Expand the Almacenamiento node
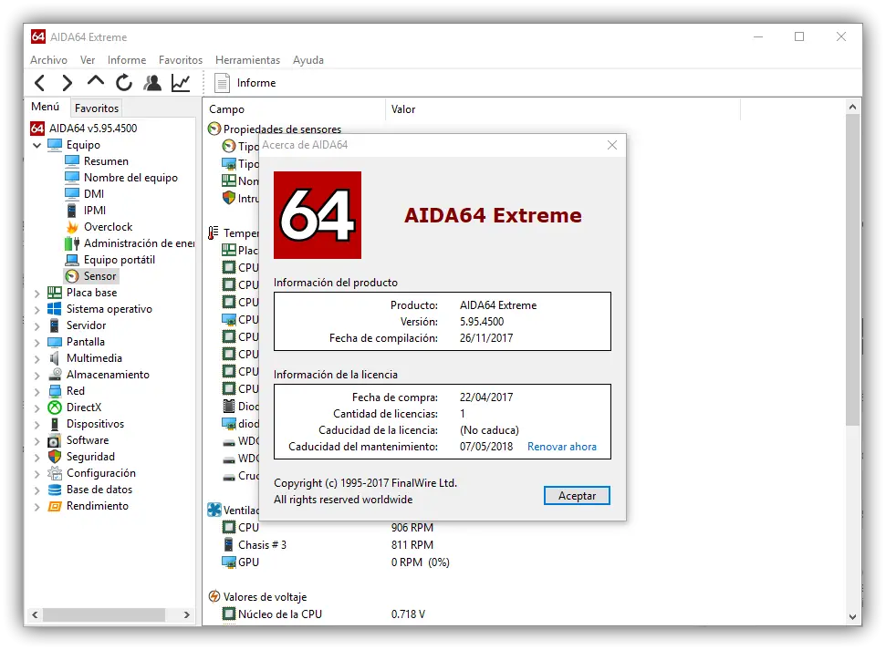 click(x=37, y=375)
